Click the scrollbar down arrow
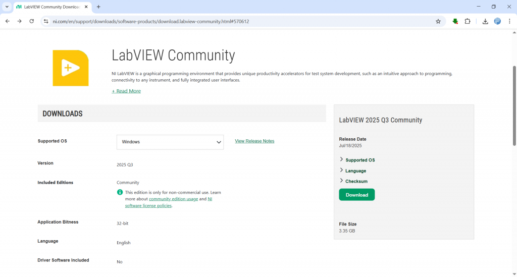The image size is (517, 277). coord(514,274)
